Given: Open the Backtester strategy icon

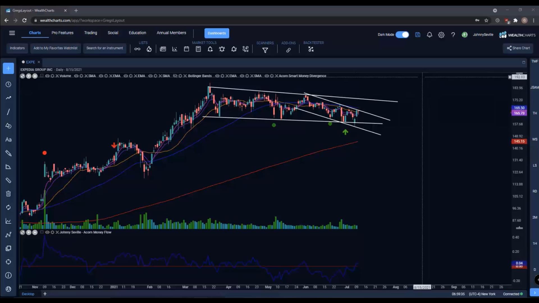Looking at the screenshot, I should 311,49.
